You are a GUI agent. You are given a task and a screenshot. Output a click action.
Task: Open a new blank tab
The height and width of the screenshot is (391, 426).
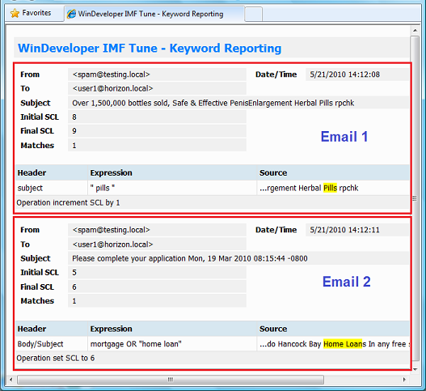(253, 14)
